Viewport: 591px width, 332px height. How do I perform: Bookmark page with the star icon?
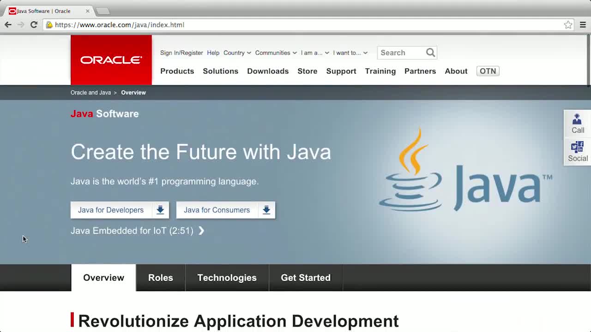(x=568, y=25)
